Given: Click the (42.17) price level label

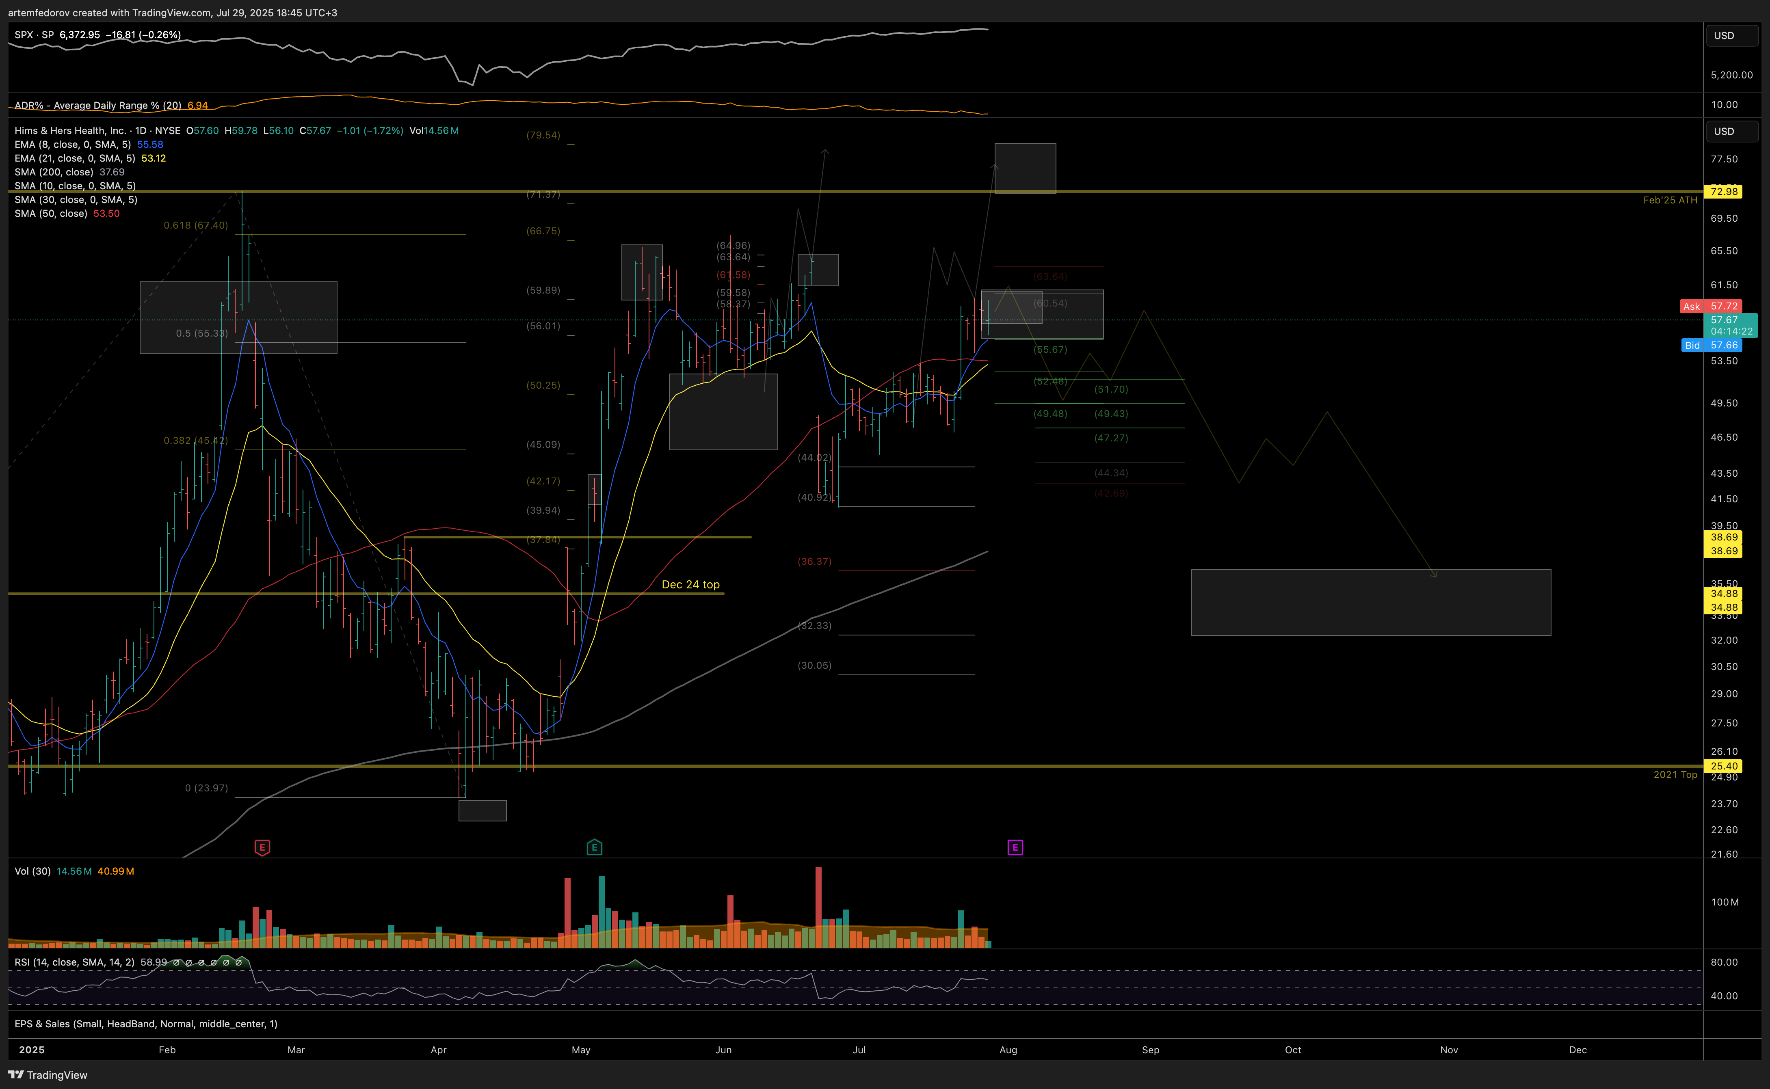Looking at the screenshot, I should [543, 481].
